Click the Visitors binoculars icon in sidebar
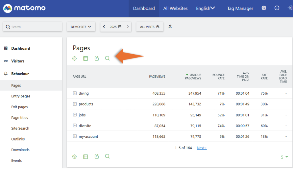 pos(6,61)
